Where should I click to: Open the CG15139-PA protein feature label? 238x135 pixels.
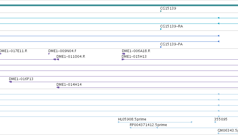click(x=171, y=44)
